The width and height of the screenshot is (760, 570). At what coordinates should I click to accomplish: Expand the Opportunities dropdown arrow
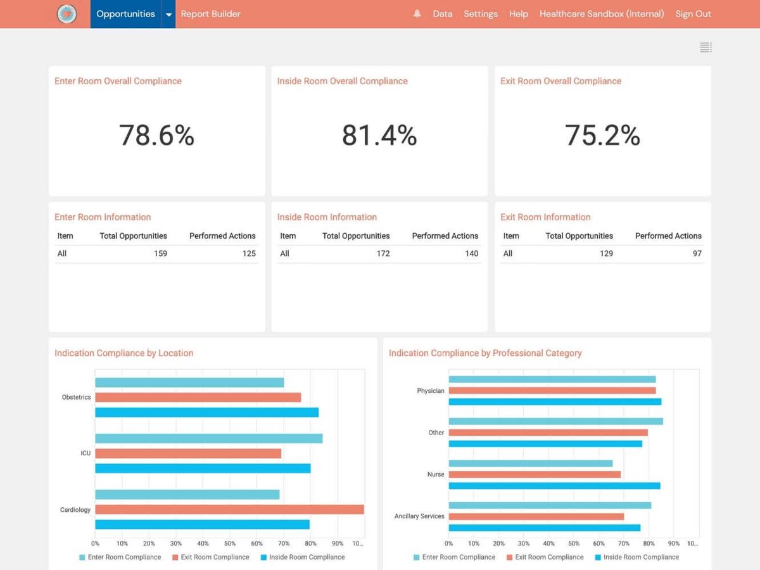click(168, 13)
